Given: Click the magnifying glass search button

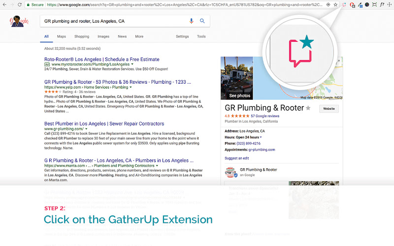Looking at the screenshot, I should (202, 21).
